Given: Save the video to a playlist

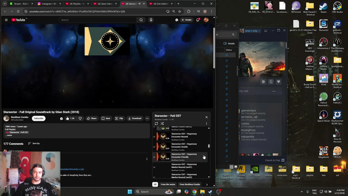Looking at the screenshot, I should click(106, 118).
